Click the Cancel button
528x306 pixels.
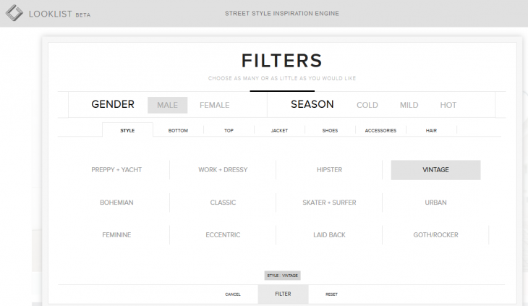(x=232, y=294)
